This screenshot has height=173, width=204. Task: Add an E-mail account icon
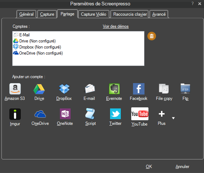90,88
